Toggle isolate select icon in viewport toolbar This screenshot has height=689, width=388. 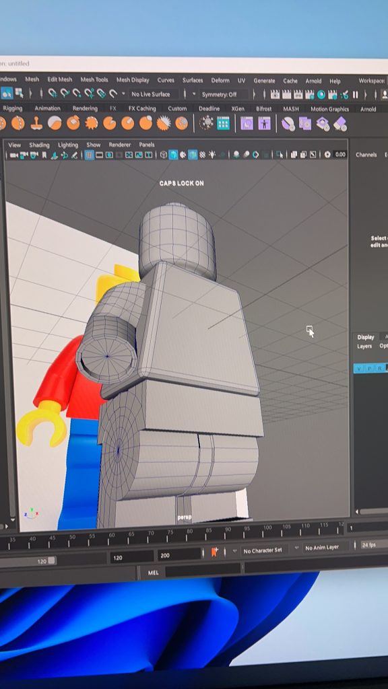[280, 155]
